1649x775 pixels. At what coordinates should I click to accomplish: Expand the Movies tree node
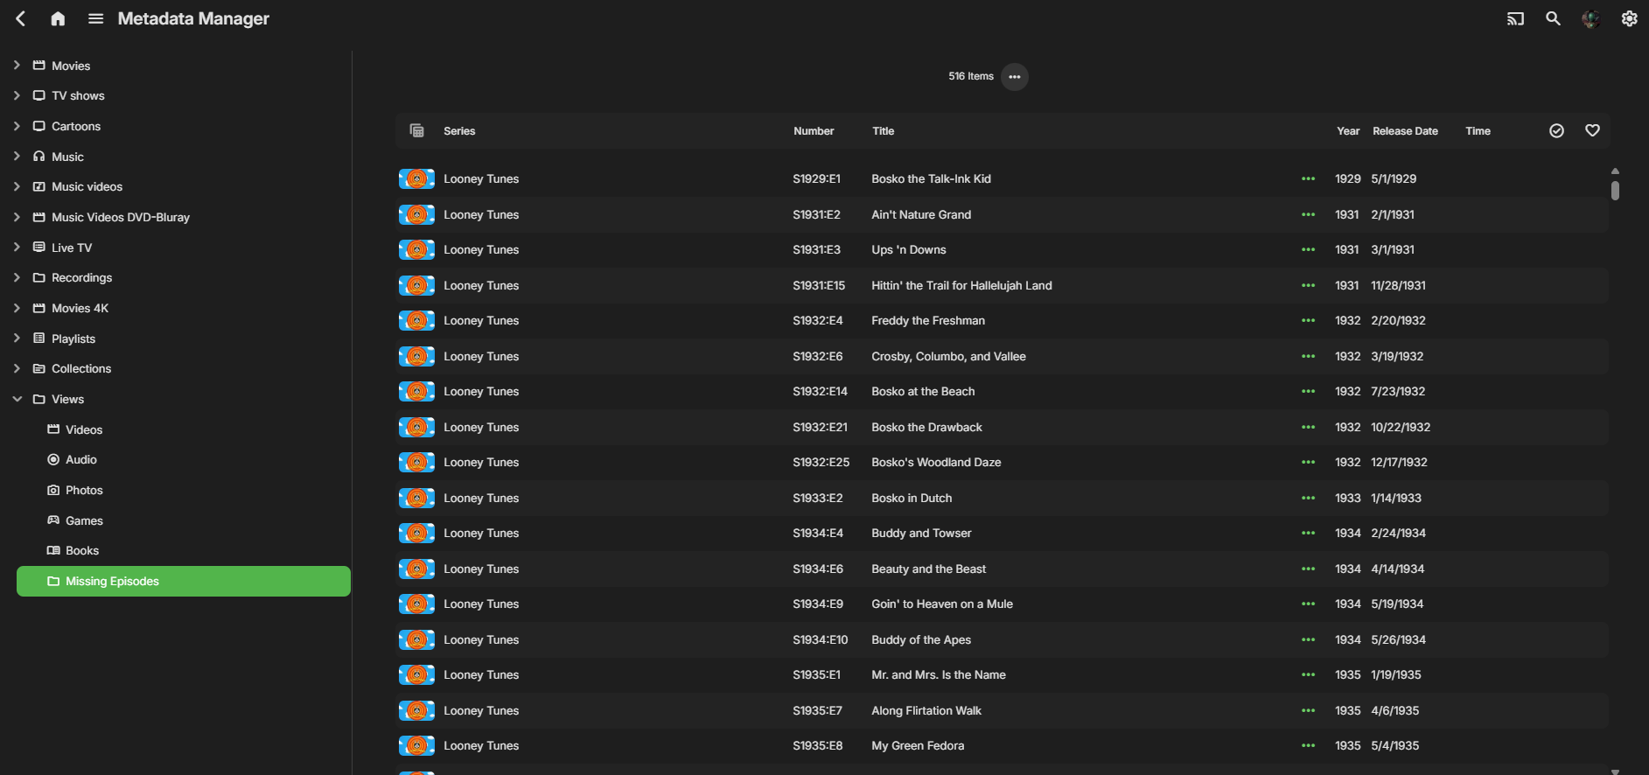click(17, 66)
